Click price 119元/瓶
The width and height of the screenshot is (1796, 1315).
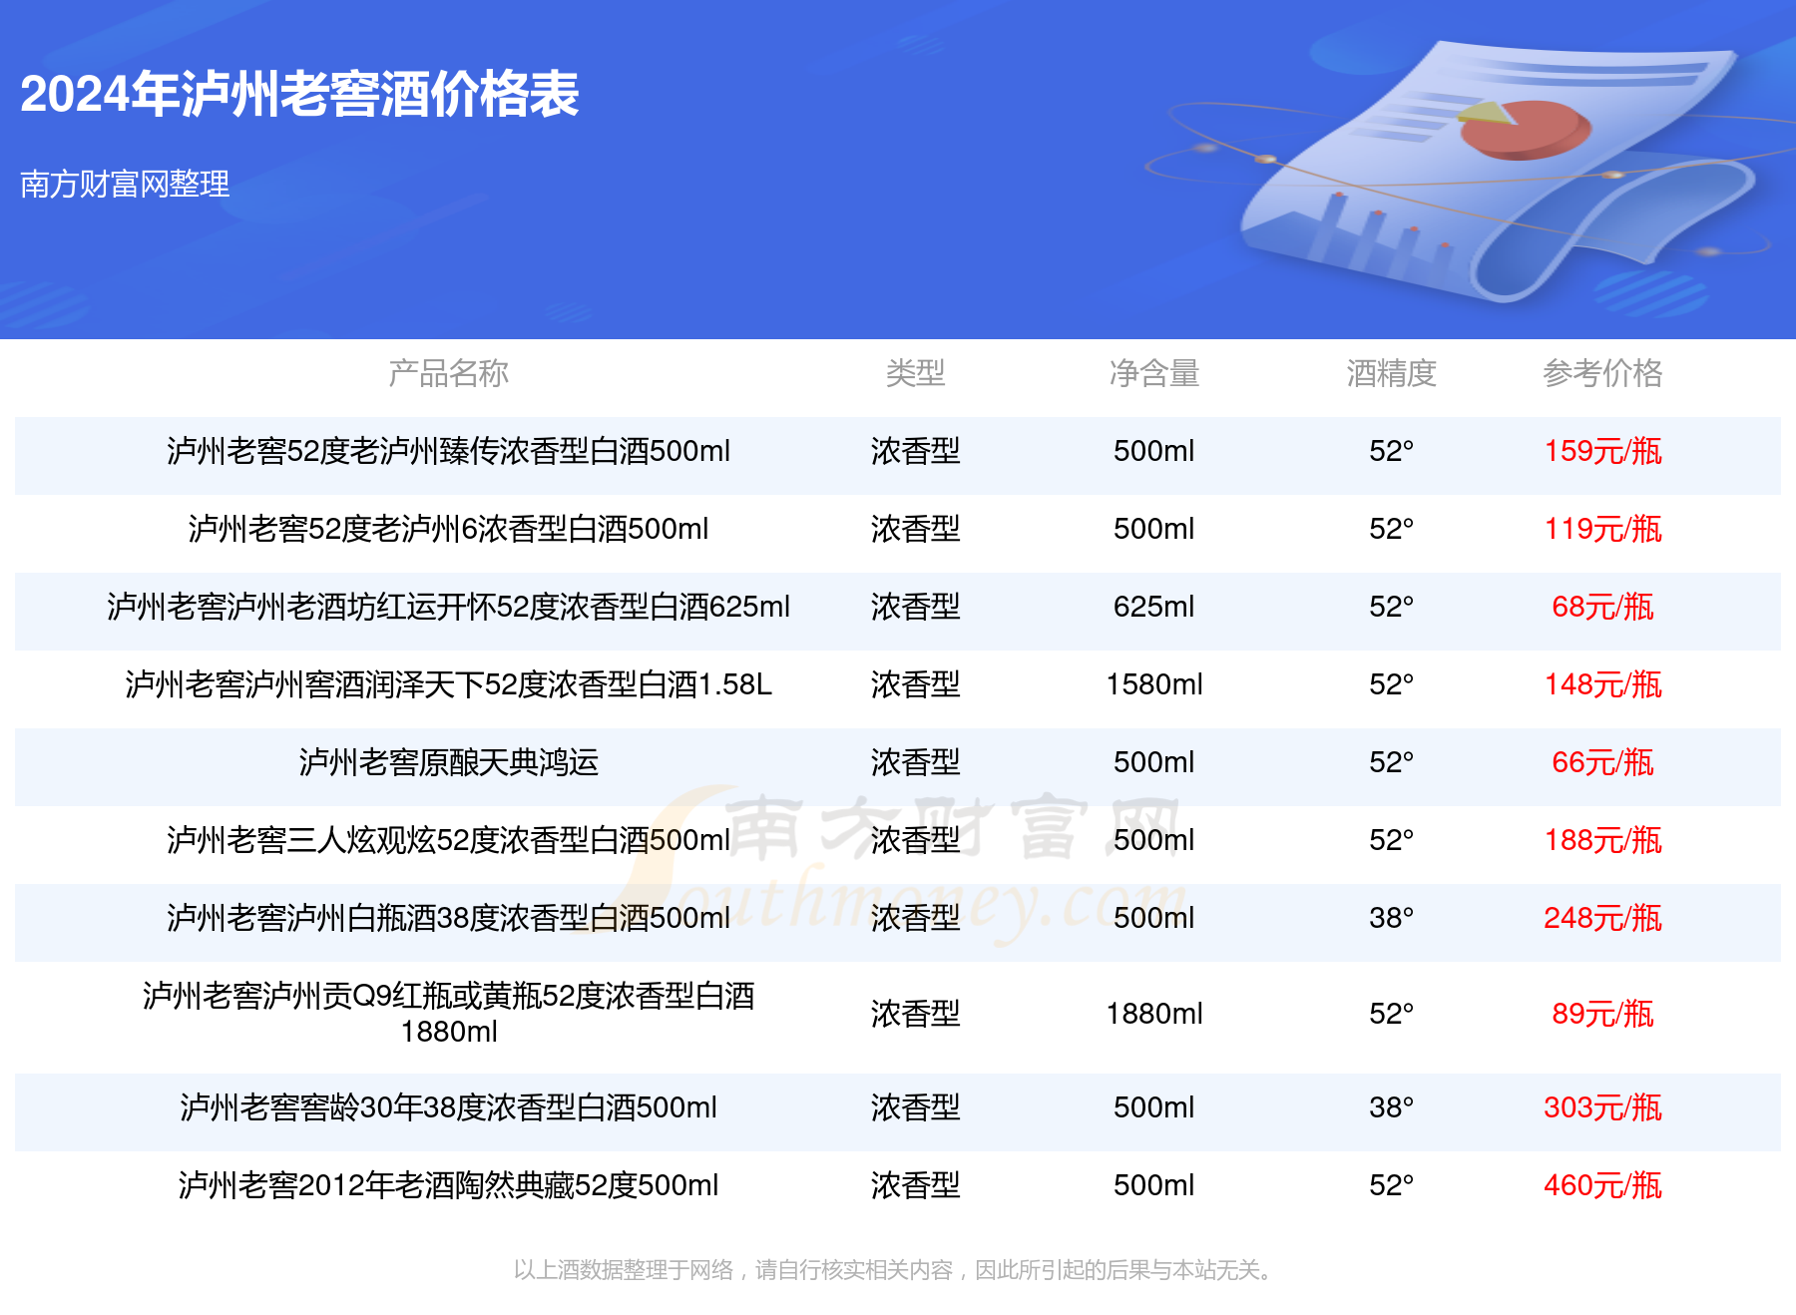tap(1602, 529)
